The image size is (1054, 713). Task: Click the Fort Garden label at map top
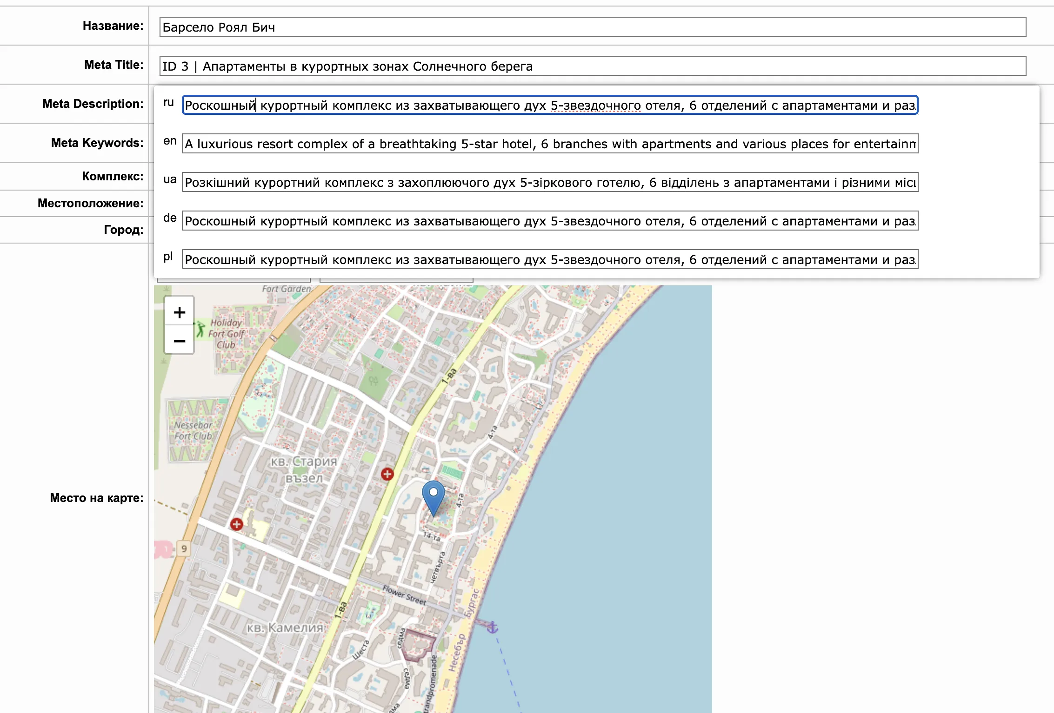(x=286, y=289)
